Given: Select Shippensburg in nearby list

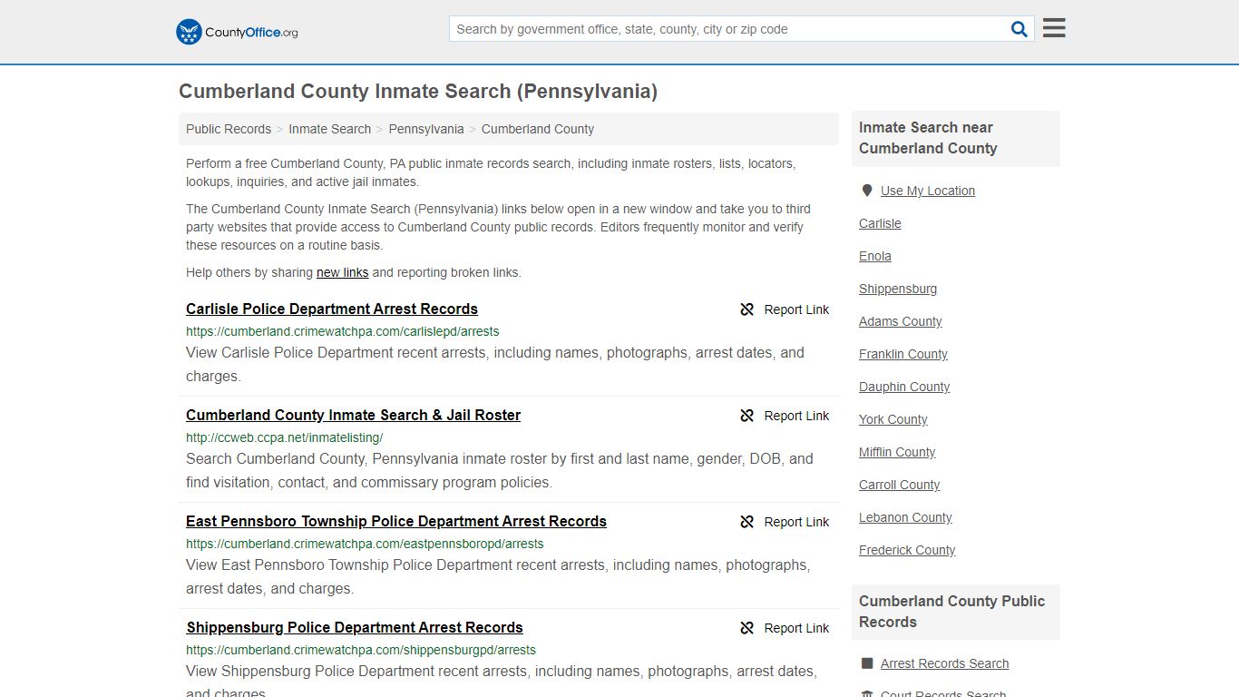Looking at the screenshot, I should (898, 289).
